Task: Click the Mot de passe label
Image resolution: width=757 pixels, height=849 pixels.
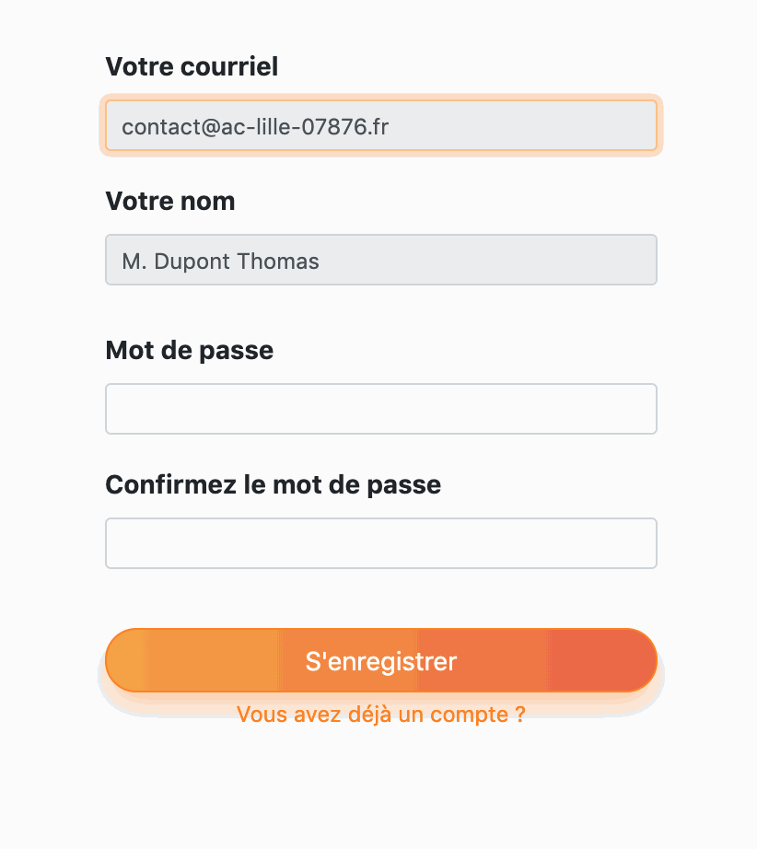Action: click(190, 350)
